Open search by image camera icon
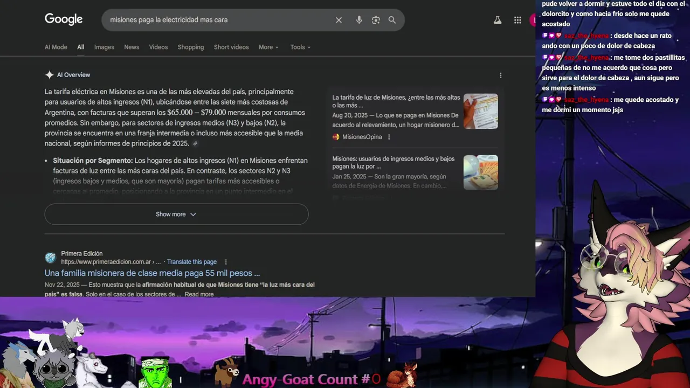The height and width of the screenshot is (388, 690). tap(376, 20)
